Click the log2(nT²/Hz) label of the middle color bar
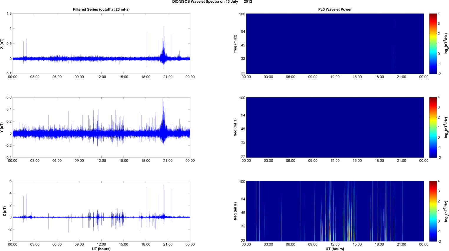This screenshot has height=251, width=449. tap(446, 127)
